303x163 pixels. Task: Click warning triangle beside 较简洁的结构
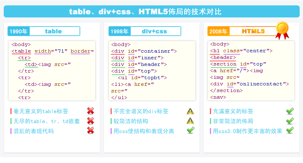(190, 121)
